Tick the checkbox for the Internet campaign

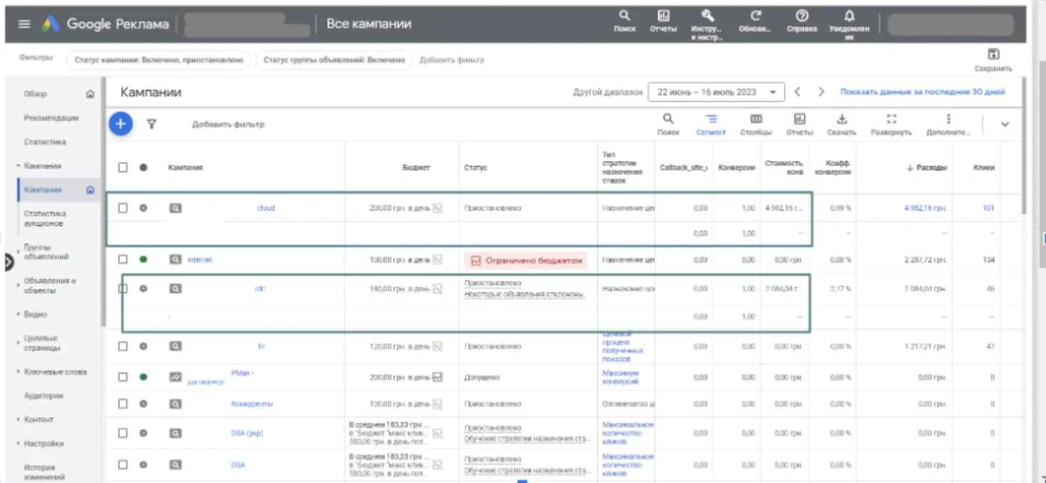123,259
